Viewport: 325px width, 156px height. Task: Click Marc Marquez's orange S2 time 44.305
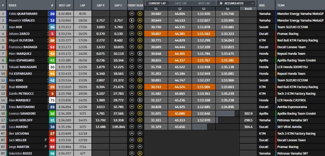[x=180, y=53]
